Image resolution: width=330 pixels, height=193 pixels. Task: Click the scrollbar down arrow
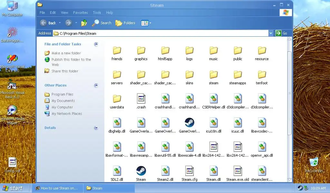(x=290, y=179)
